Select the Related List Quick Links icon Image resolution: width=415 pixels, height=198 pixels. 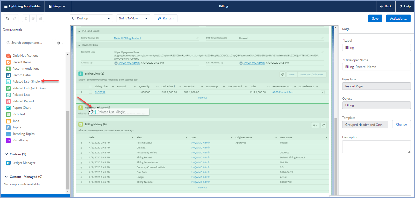tap(8, 88)
